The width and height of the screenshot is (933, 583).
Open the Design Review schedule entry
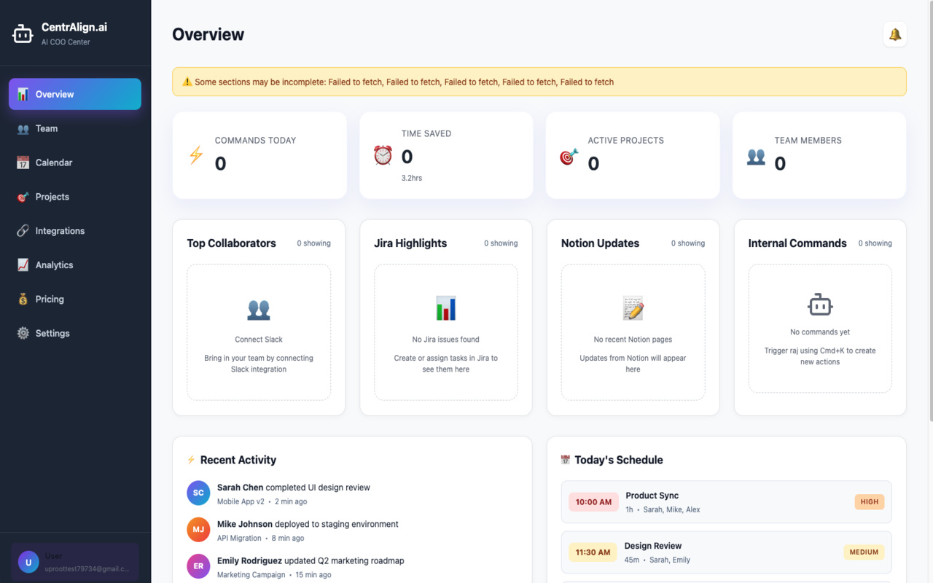click(726, 552)
